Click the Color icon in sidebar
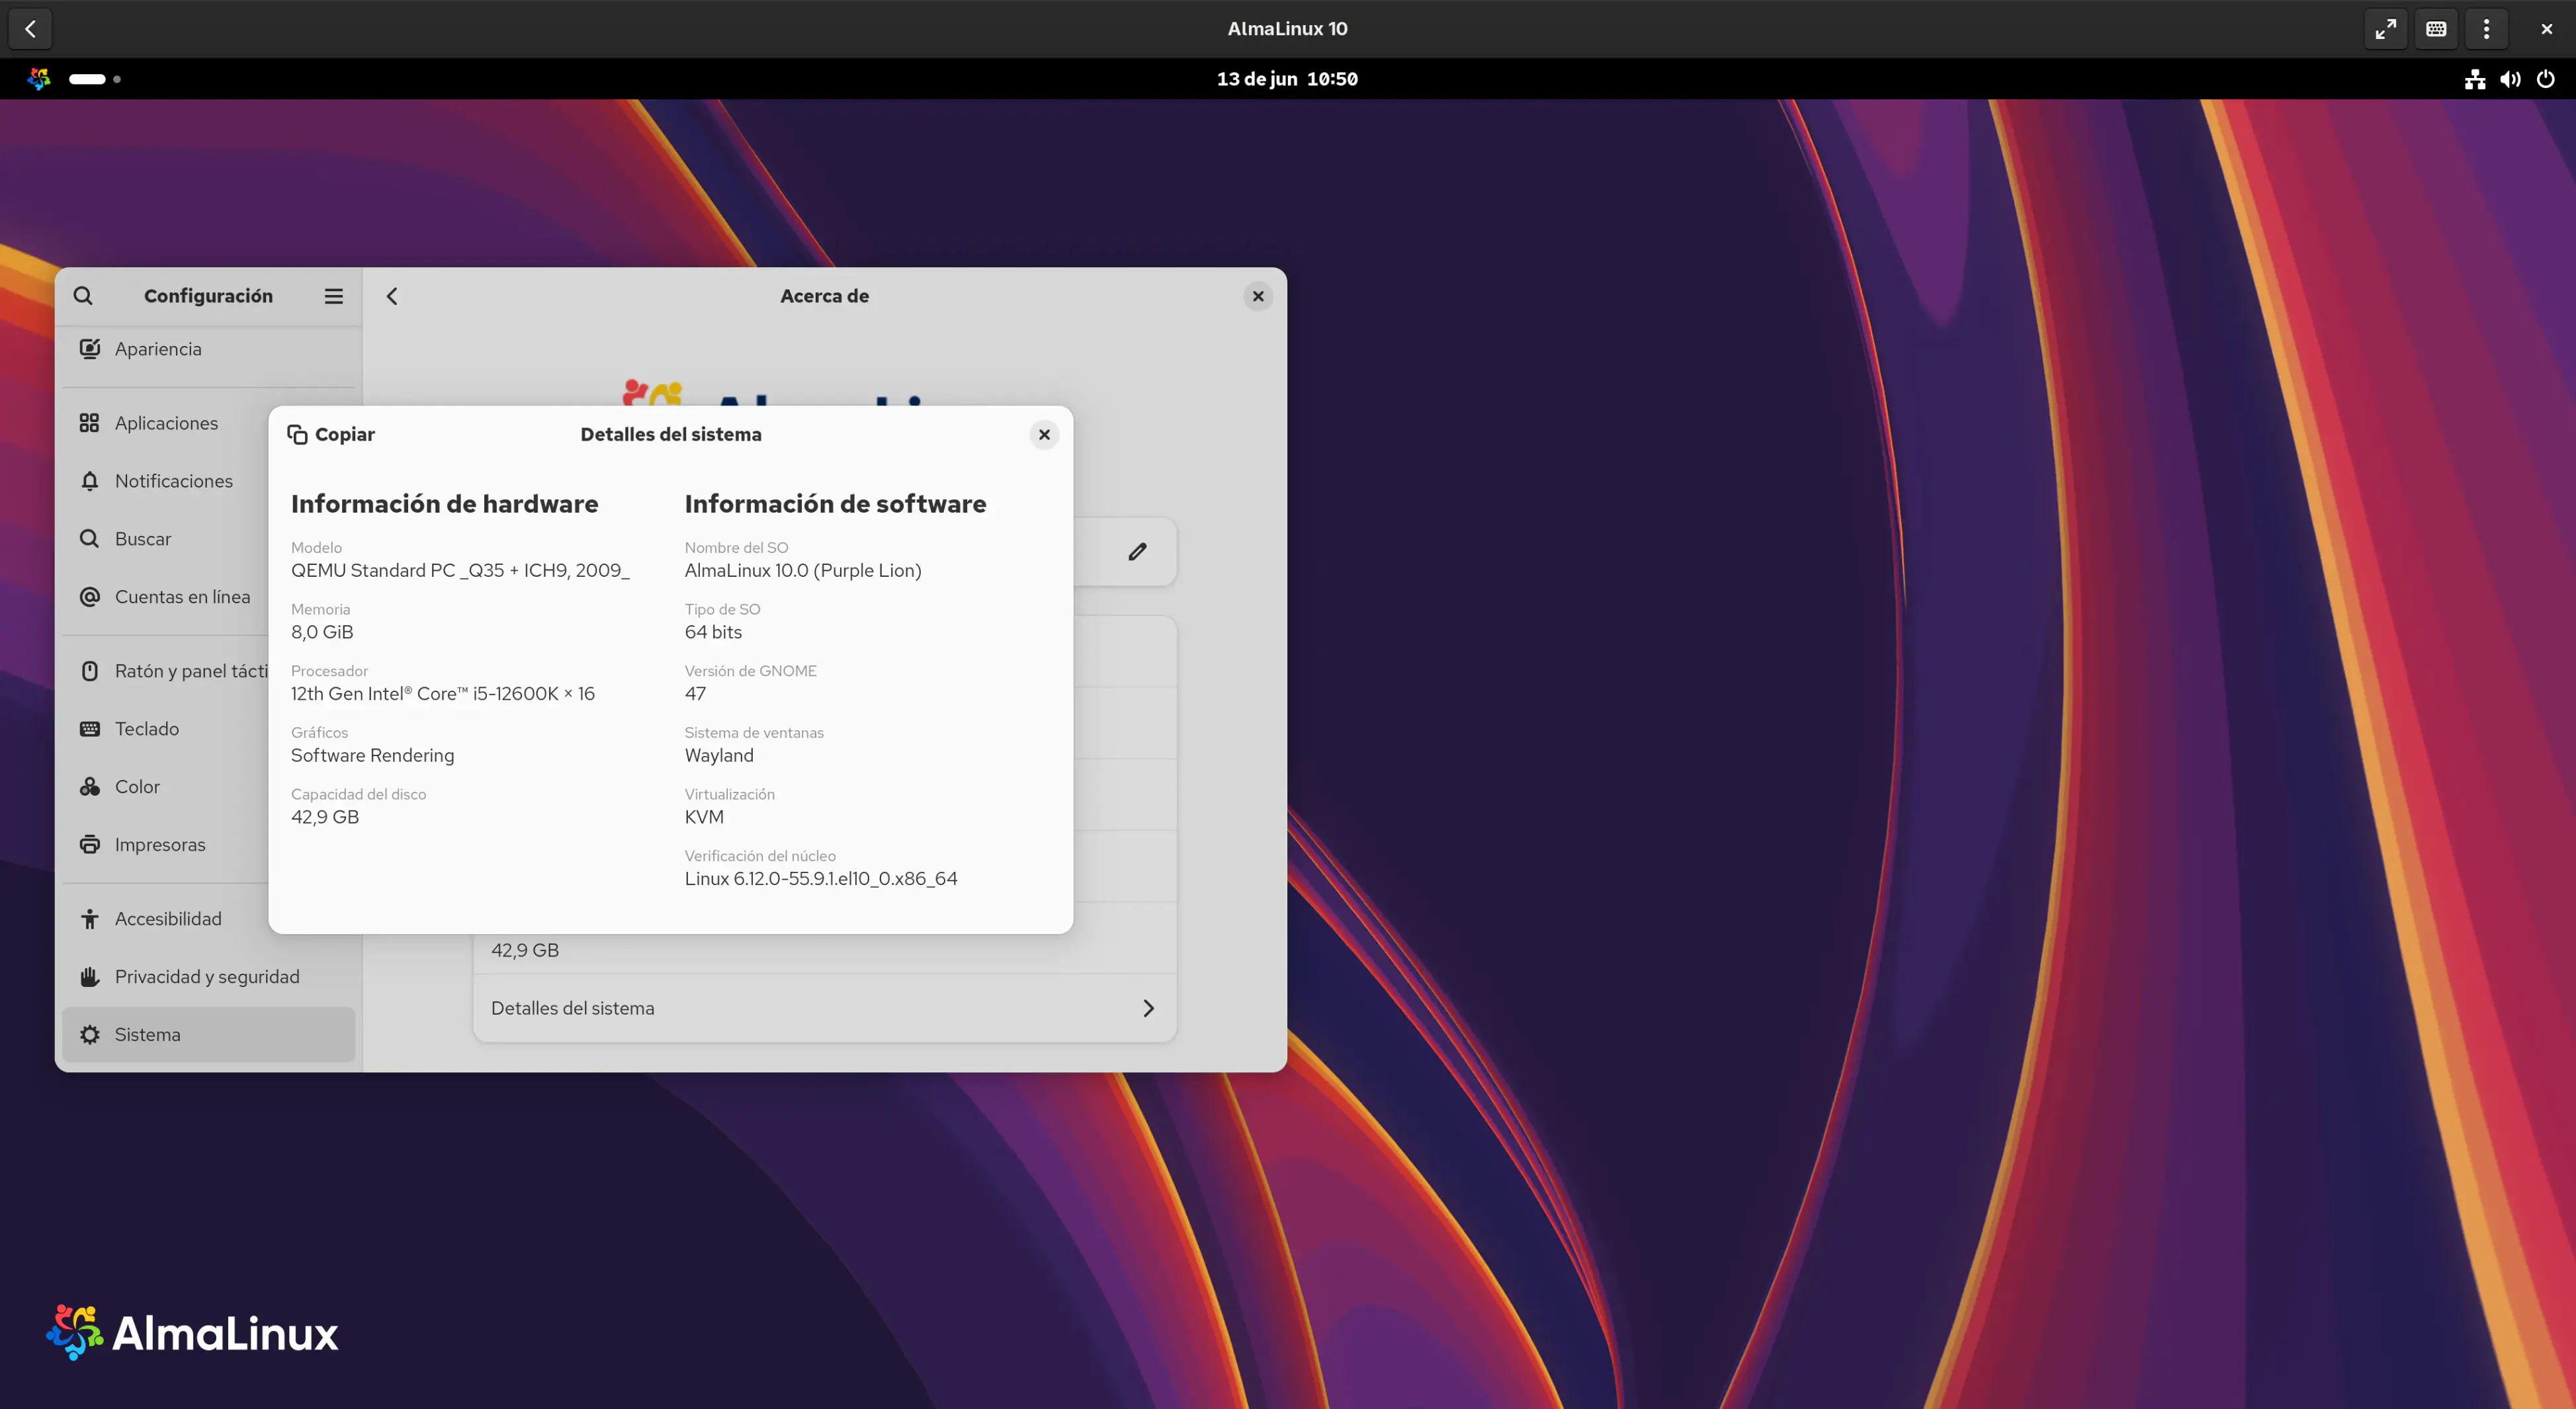 coord(90,787)
